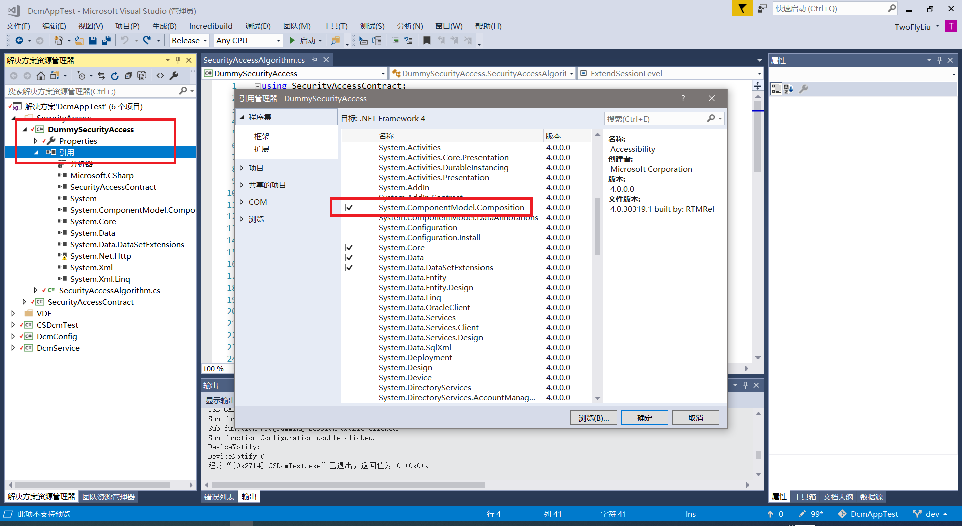Open the 文件(F) menu
The image size is (962, 526).
18,26
